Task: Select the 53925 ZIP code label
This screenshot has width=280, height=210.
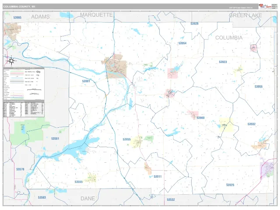Action: pyautogui.click(x=230, y=185)
